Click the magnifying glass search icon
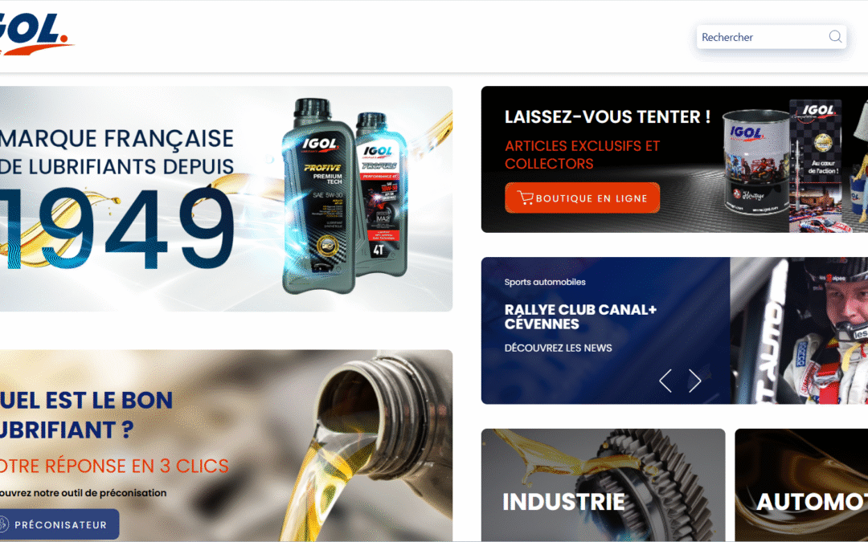Screen dimensions: 868x542 coord(835,36)
